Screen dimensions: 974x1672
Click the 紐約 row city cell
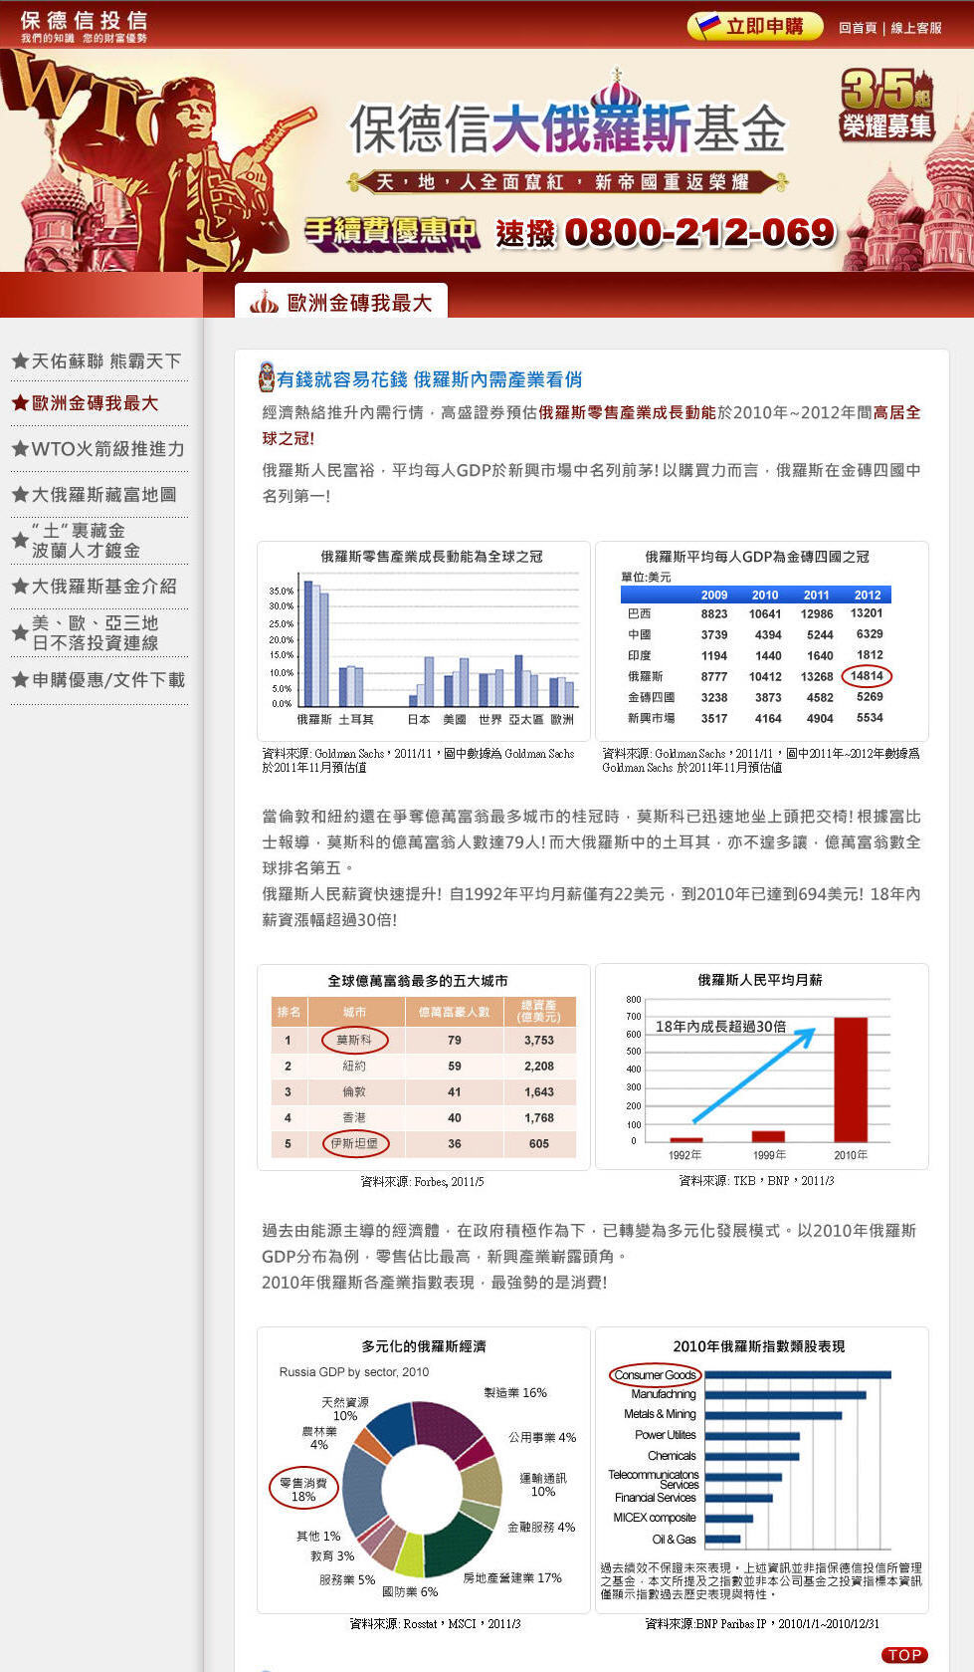354,1066
